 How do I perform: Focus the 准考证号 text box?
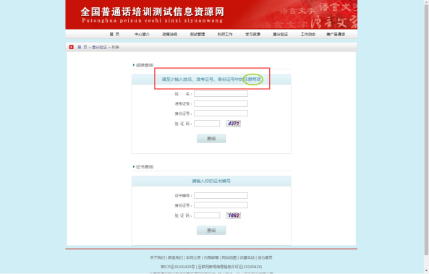(x=221, y=103)
